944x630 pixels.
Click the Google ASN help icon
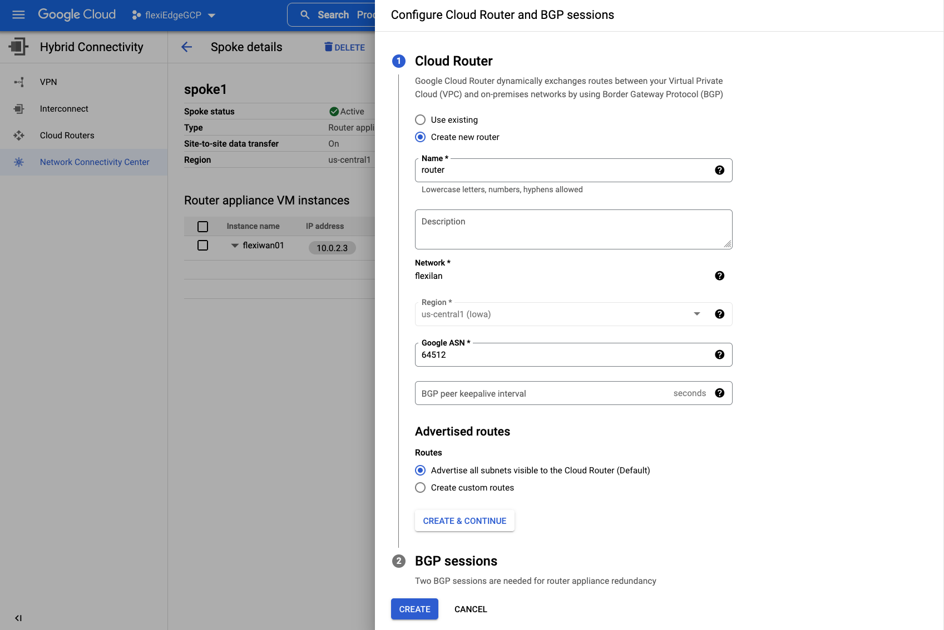[x=719, y=354]
